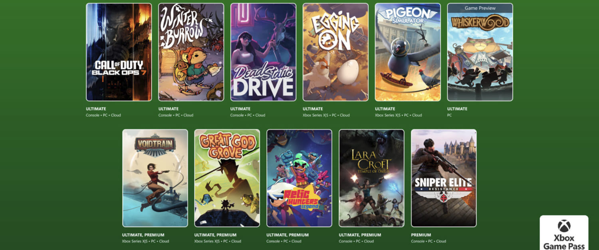Click ULTIMATE label below Call of Duty

pyautogui.click(x=95, y=109)
